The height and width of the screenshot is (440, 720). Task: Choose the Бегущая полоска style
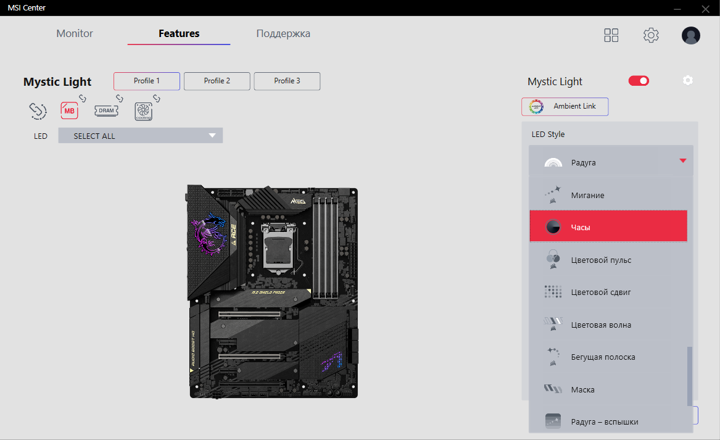tap(608, 357)
